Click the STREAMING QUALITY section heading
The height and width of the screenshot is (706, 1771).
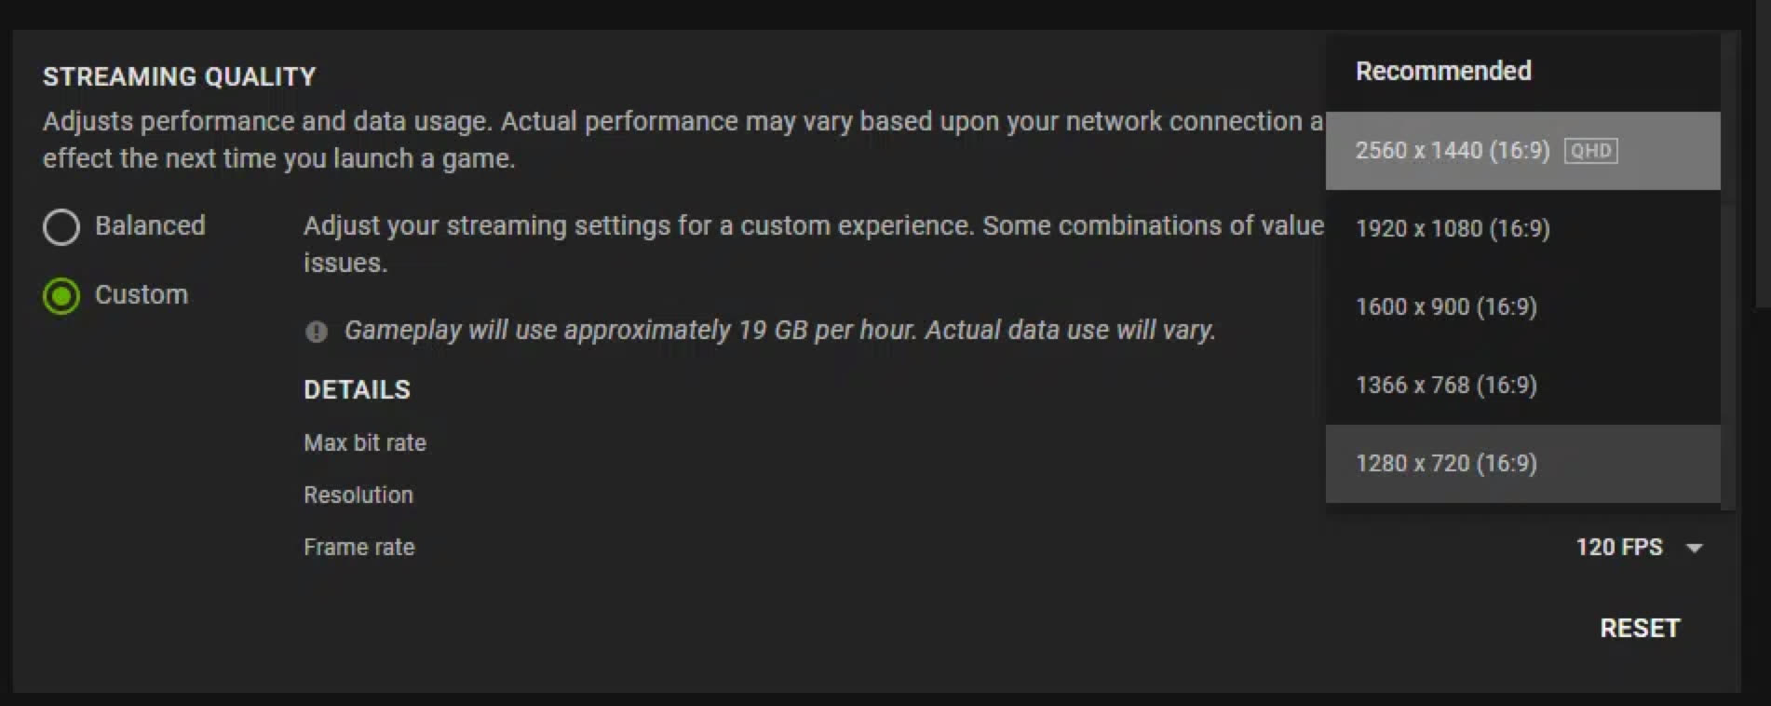pyautogui.click(x=180, y=76)
